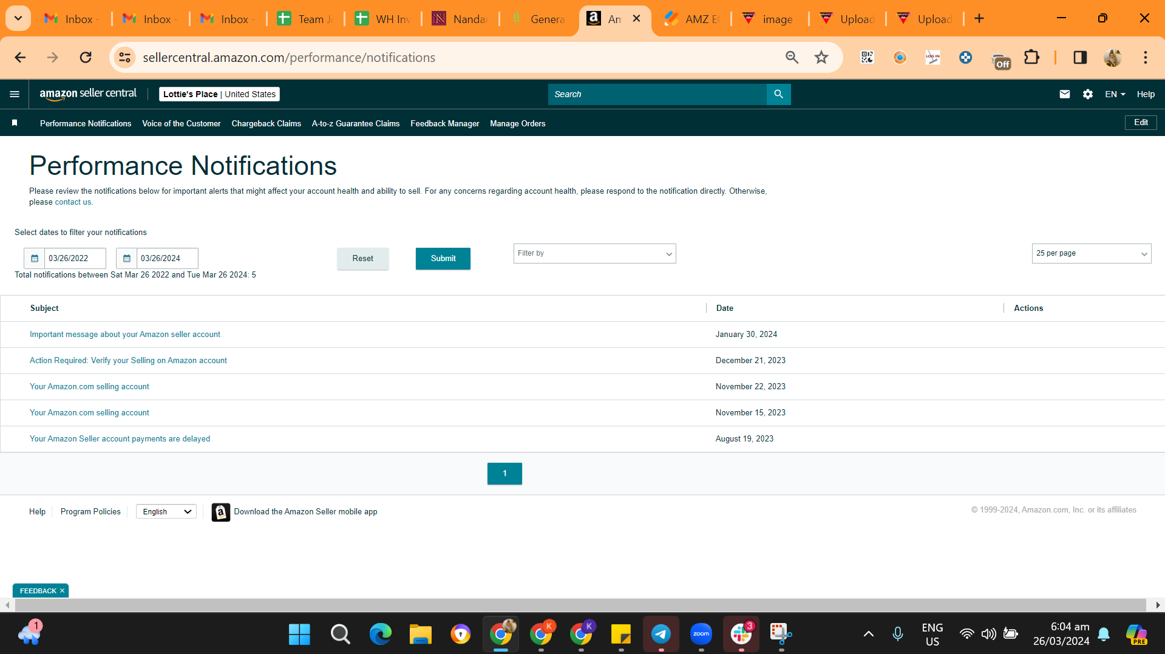Close the FEEDBACK tab widget
This screenshot has height=654, width=1165.
[62, 591]
